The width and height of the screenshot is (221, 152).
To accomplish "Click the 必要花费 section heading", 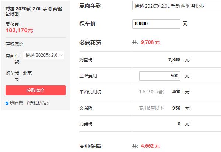I will point(90,42).
